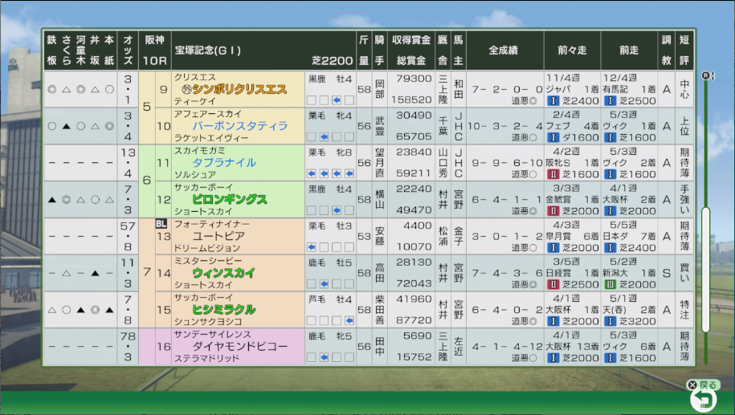735x415 pixels.
Task: Select the first running-style box for ダイヤモンドビコー
Action: pos(312,357)
